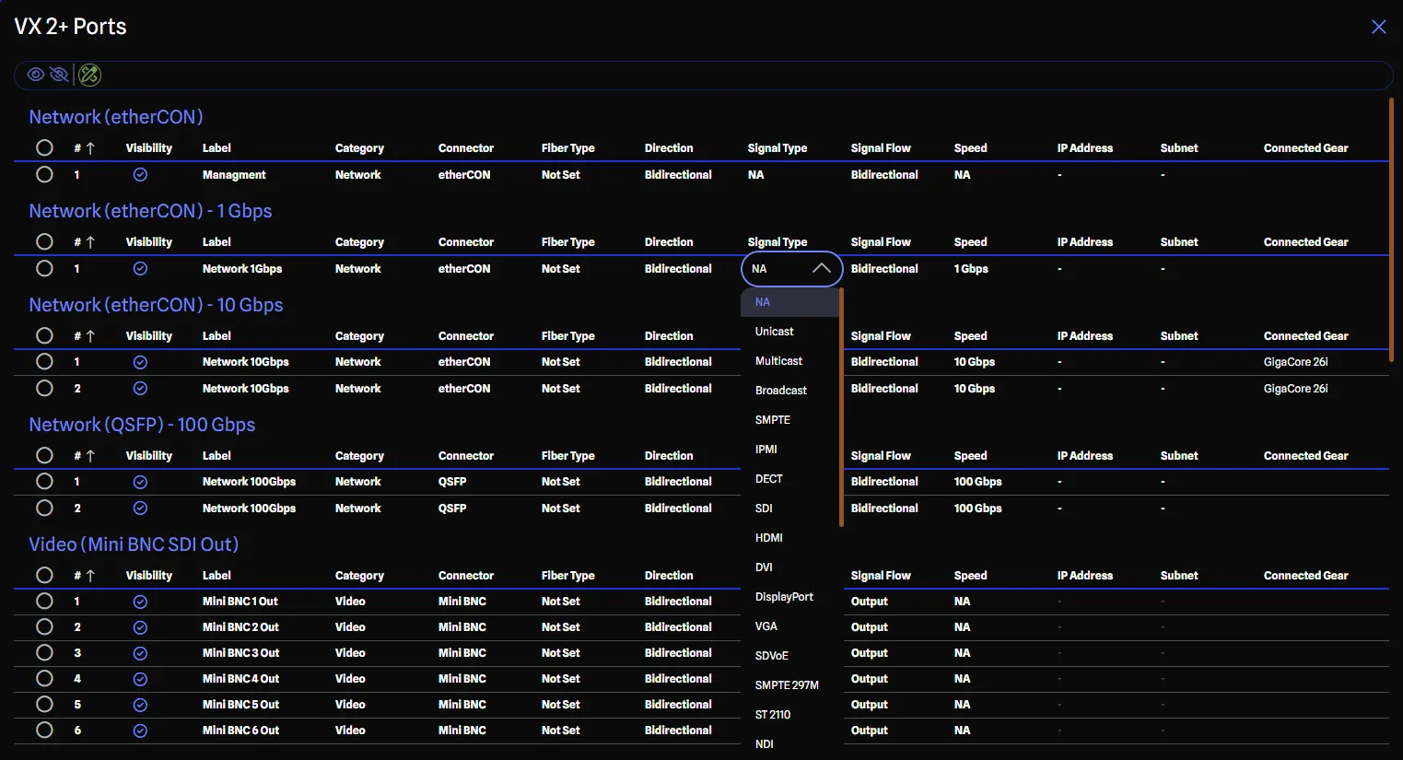Click the hide (crossed-eye) icon in toolbar
Screen dimensions: 1403x760
[59, 75]
